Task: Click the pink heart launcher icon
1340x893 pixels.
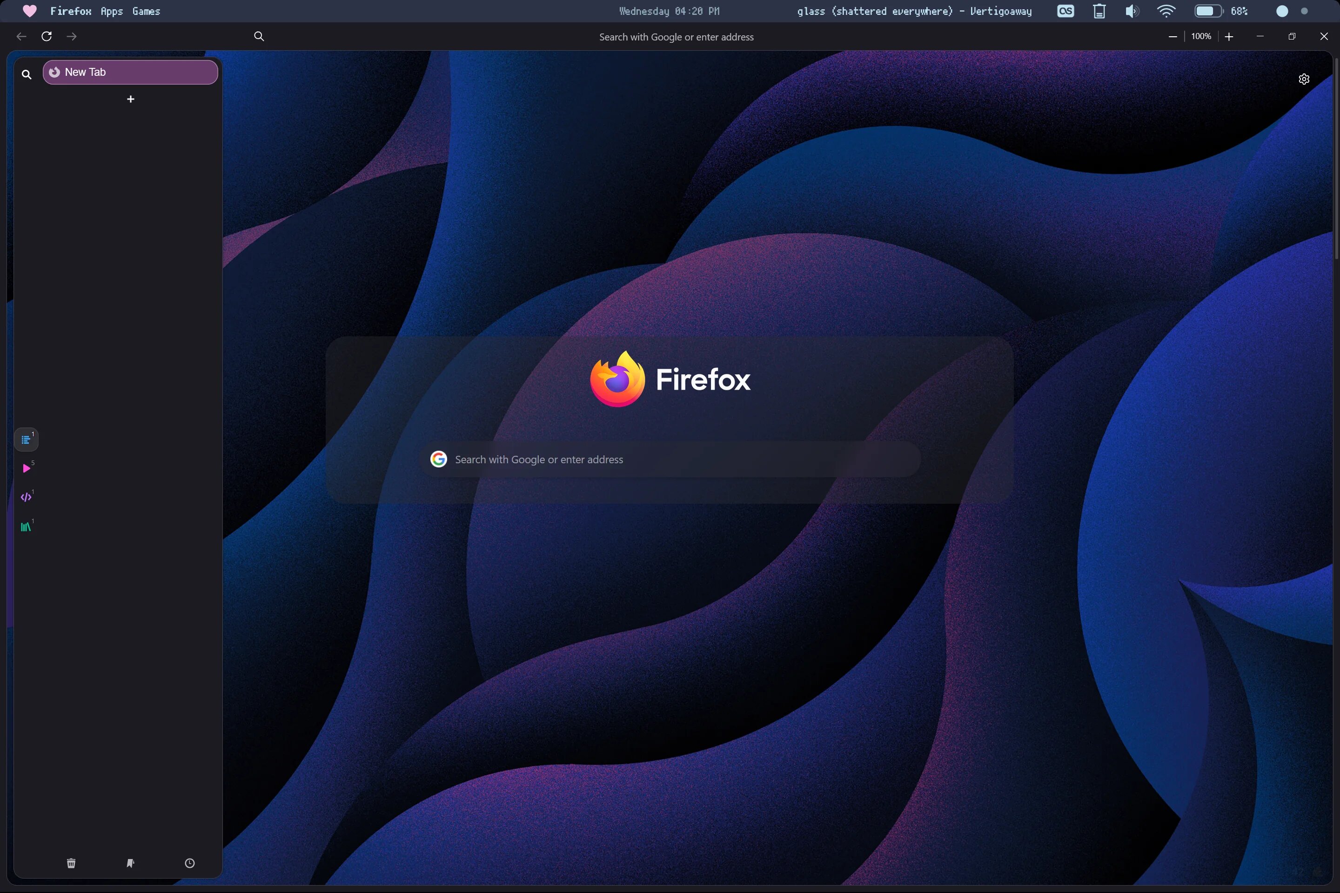Action: point(30,11)
